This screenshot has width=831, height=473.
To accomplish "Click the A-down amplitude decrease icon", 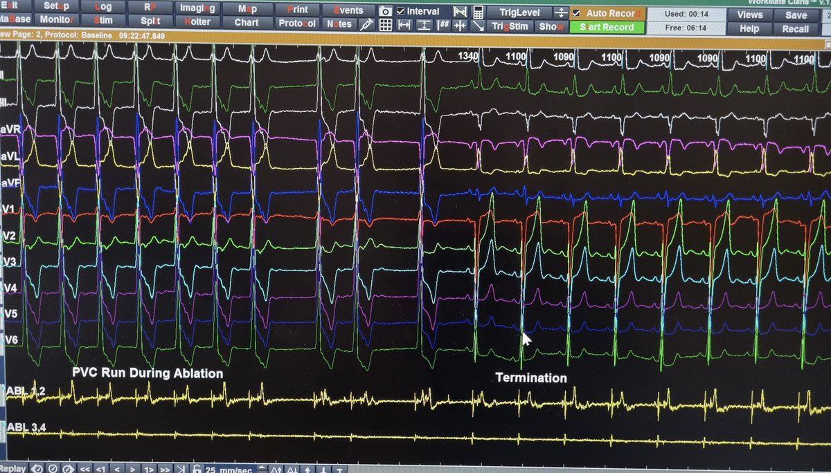I will (x=292, y=468).
